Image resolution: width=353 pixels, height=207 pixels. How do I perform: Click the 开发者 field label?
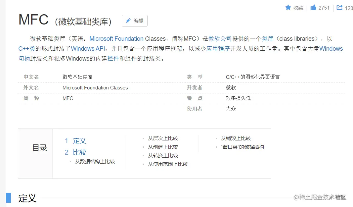(x=195, y=87)
